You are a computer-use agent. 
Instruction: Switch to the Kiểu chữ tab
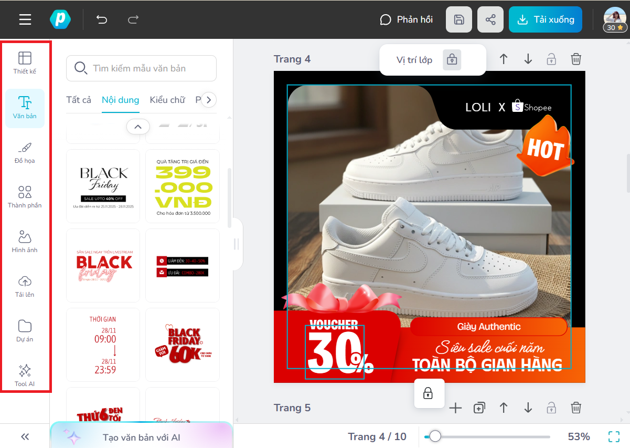(x=167, y=100)
